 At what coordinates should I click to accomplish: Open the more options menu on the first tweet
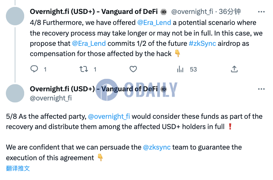261,12
